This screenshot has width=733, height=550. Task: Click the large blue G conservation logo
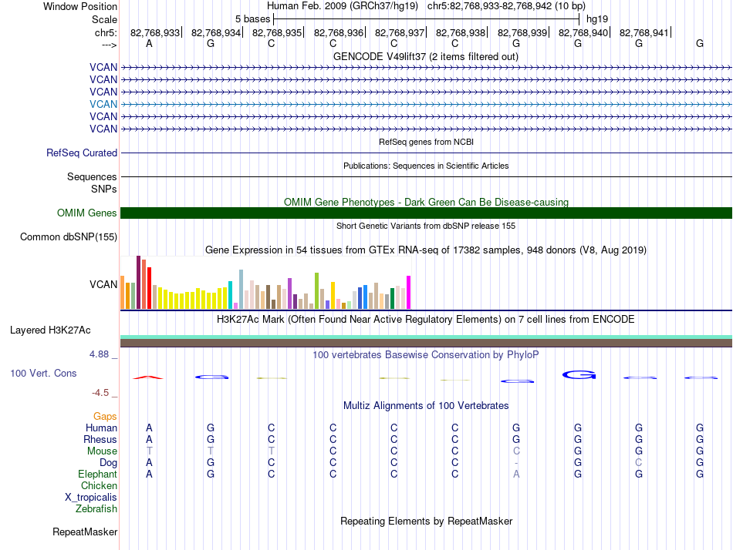click(x=578, y=375)
